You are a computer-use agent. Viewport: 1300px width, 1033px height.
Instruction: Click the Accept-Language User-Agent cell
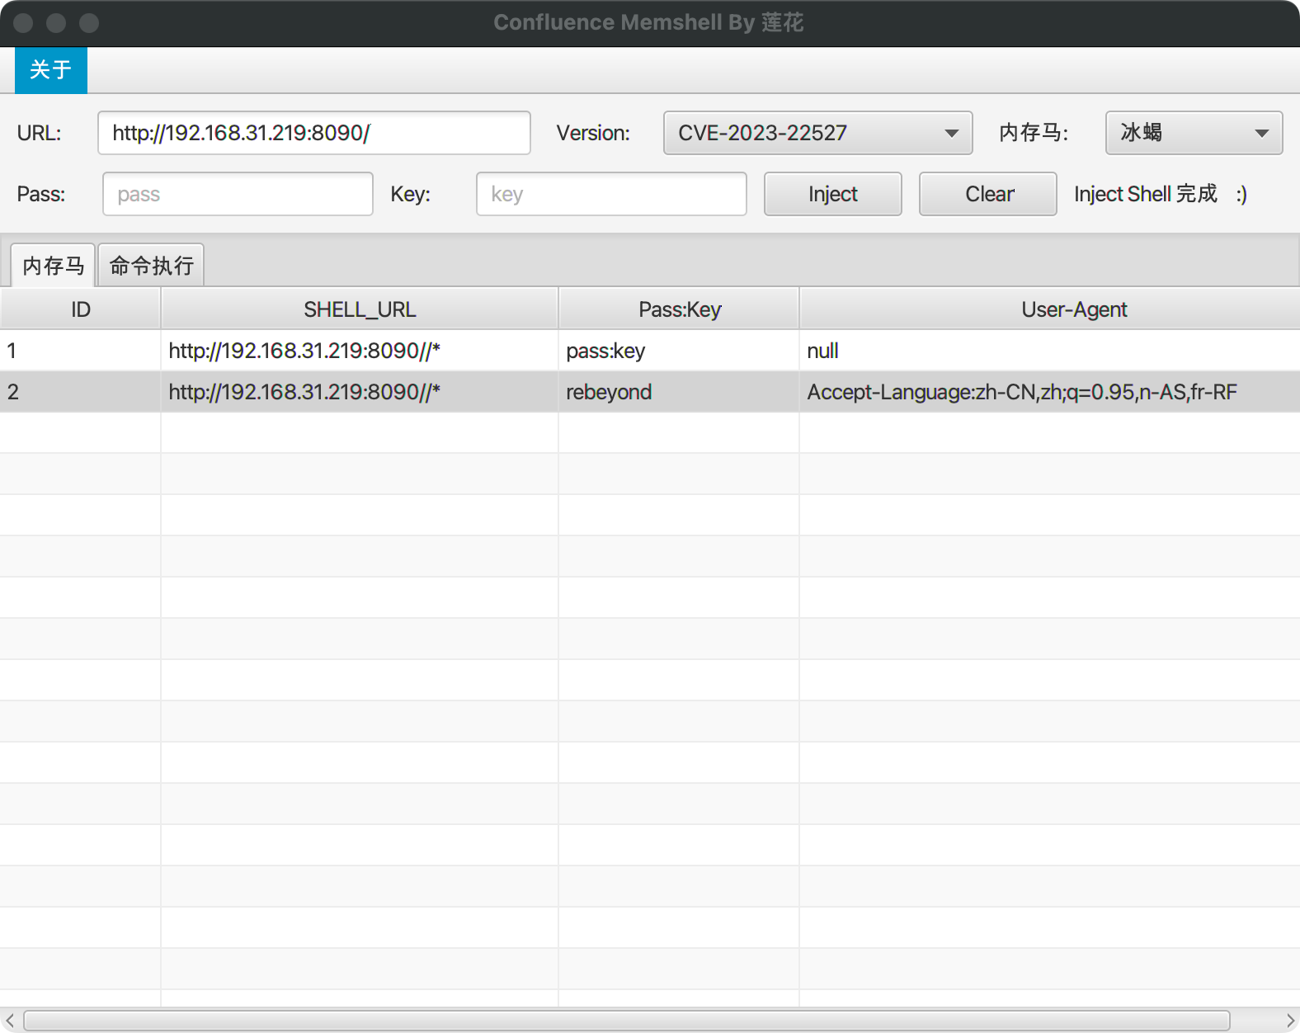pos(1049,392)
